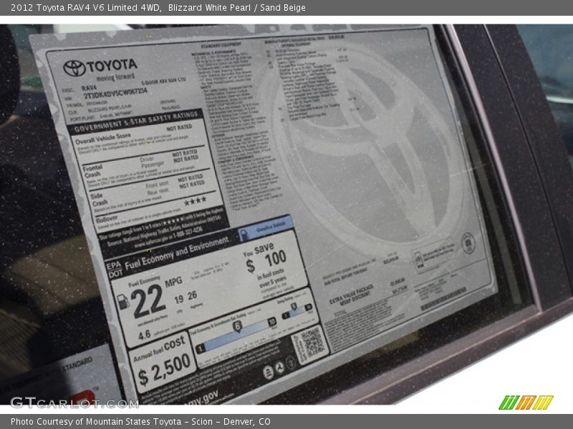Select the Gasoline Vehicle tab label
This screenshot has width=573, height=429.
point(265,227)
